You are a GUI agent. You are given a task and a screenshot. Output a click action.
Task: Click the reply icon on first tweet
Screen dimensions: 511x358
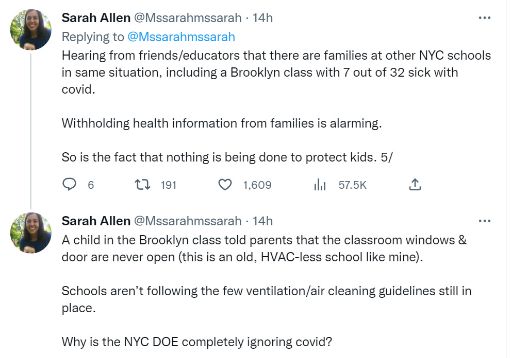[69, 185]
